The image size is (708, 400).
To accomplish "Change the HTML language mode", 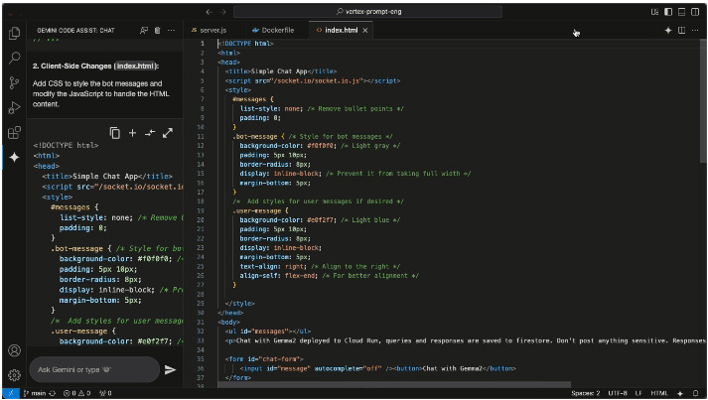I will (659, 393).
